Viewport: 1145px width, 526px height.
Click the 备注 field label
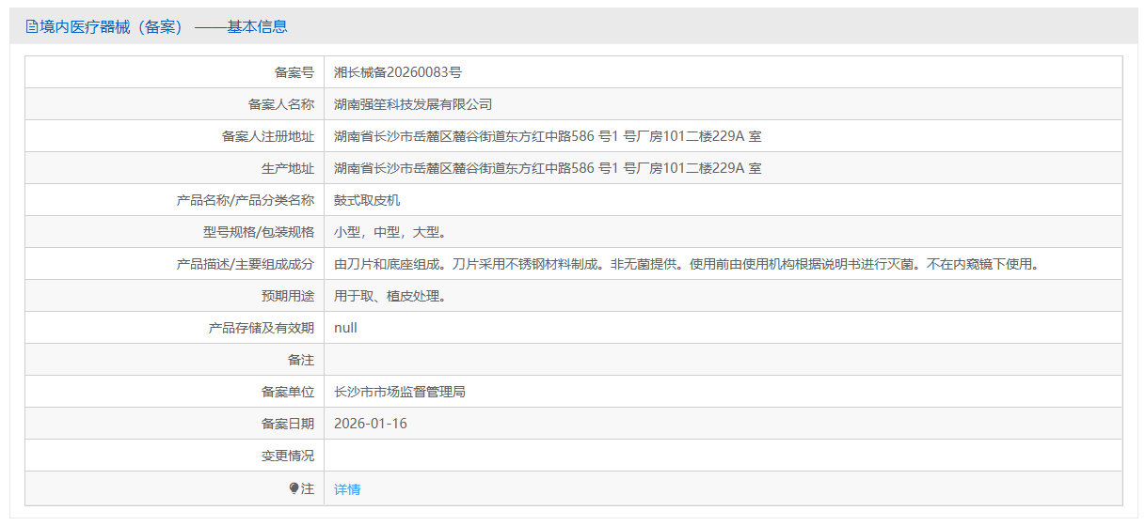point(301,360)
